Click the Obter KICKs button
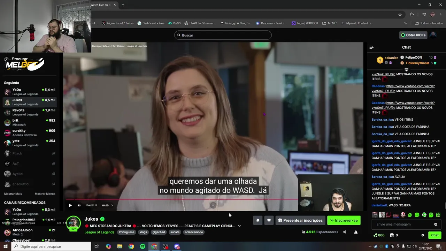This screenshot has height=251, width=446. 413,35
